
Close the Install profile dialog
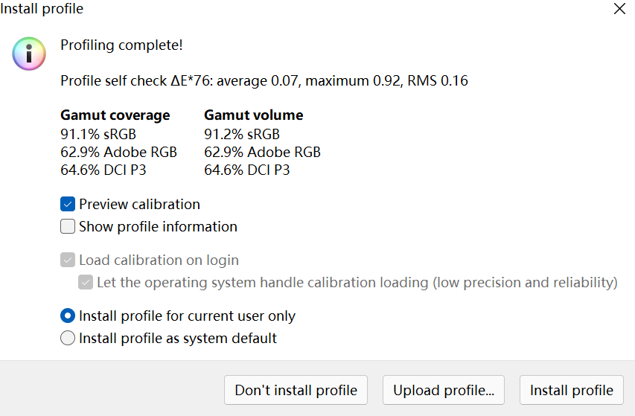pos(619,10)
